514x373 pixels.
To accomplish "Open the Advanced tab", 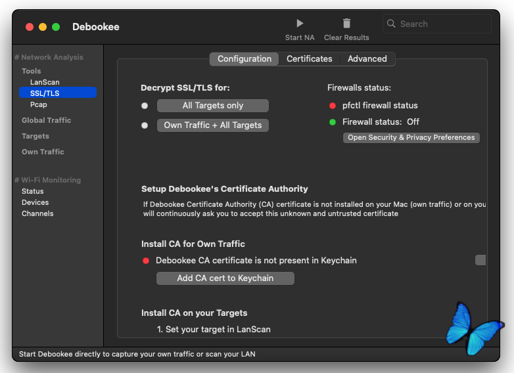I will [x=367, y=59].
